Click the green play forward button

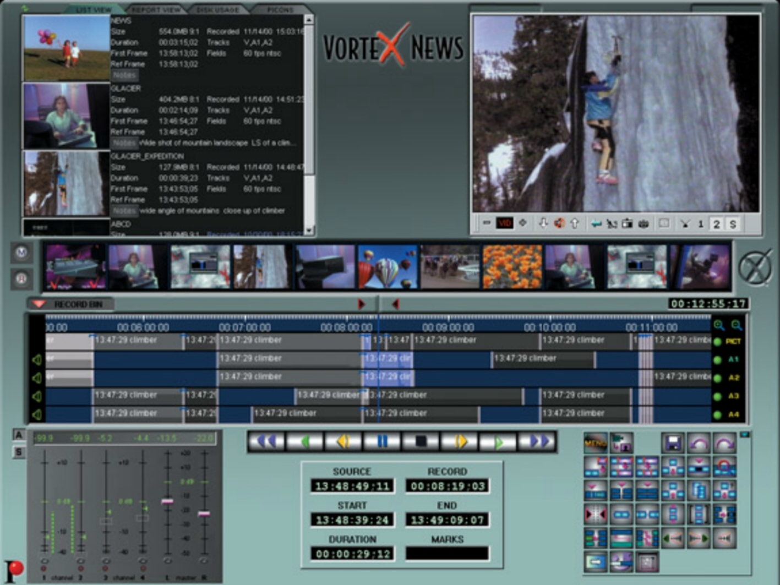[498, 441]
